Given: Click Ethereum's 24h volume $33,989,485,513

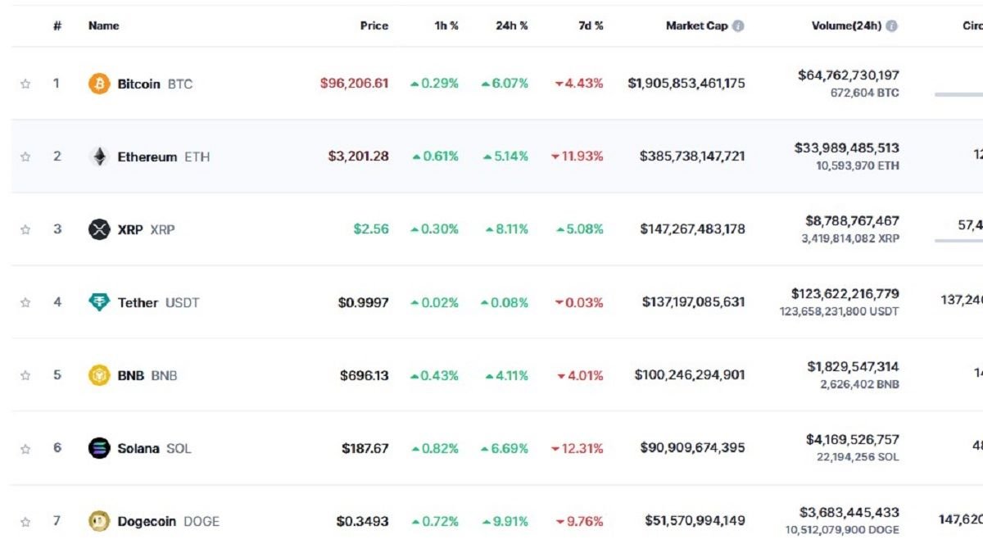Looking at the screenshot, I should pos(846,148).
